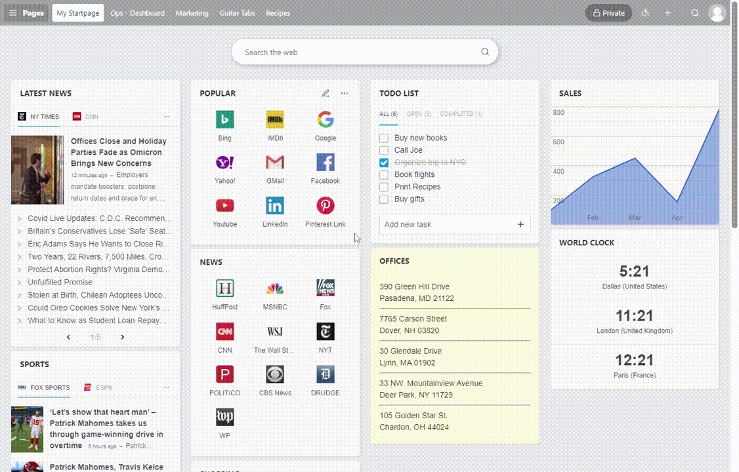The height and width of the screenshot is (472, 739).
Task: Open the Pinterest Link bookmark icon
Action: (x=325, y=206)
